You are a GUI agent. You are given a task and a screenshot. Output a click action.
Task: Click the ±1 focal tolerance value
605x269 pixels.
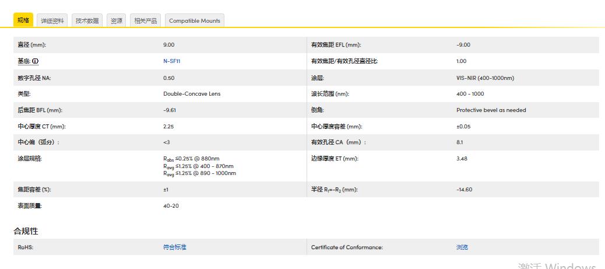pyautogui.click(x=166, y=190)
